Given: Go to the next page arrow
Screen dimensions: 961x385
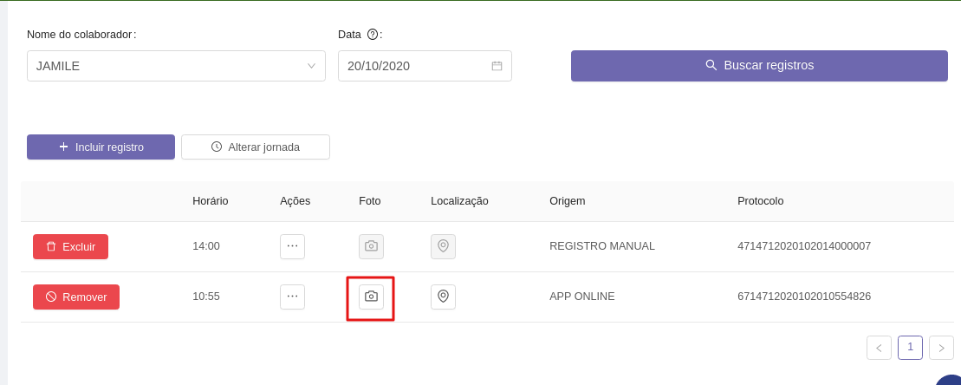Looking at the screenshot, I should click(941, 348).
